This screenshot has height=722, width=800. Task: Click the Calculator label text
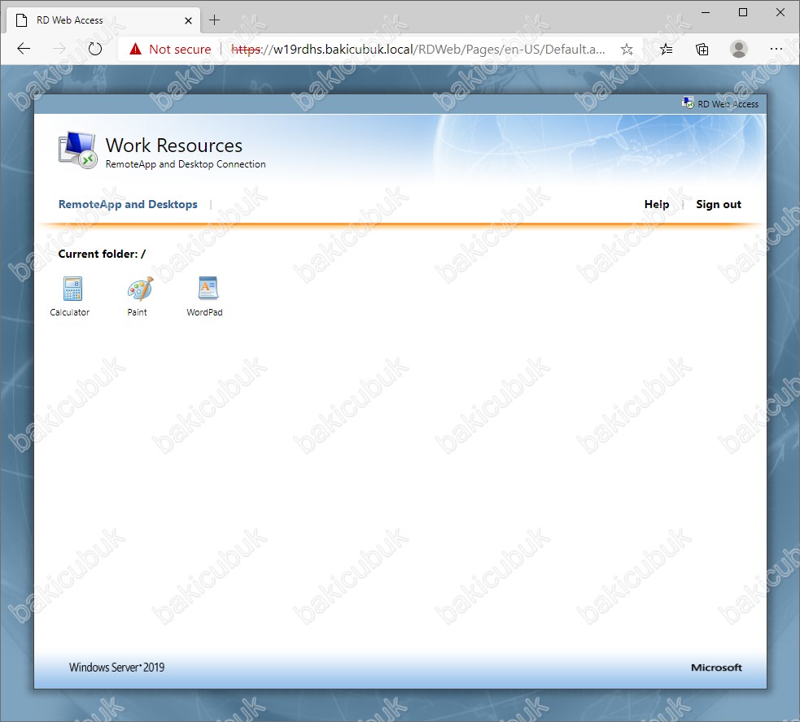69,312
